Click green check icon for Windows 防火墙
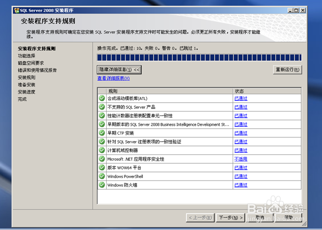Image resolution: width=322 pixels, height=230 pixels. click(x=102, y=185)
